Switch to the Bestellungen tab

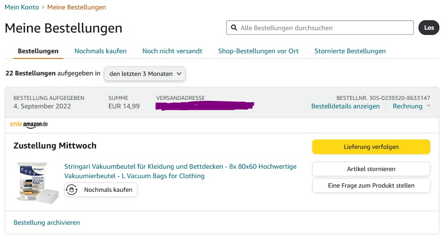[38, 51]
